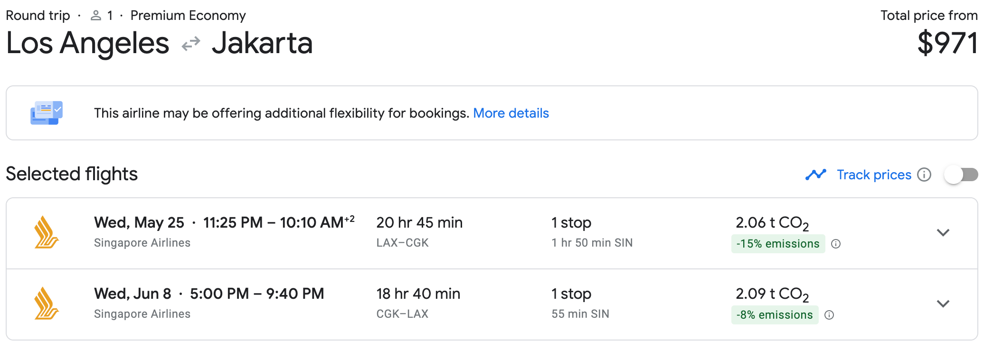Open the info icon next to Track prices
Viewport: 984px width, 350px height.
(x=924, y=175)
